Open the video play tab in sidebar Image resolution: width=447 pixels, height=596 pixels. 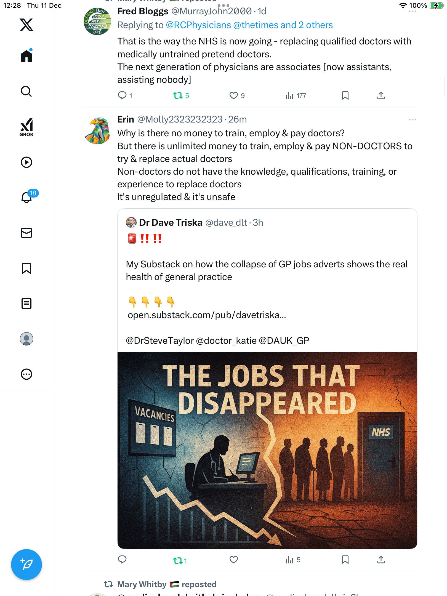pyautogui.click(x=26, y=162)
